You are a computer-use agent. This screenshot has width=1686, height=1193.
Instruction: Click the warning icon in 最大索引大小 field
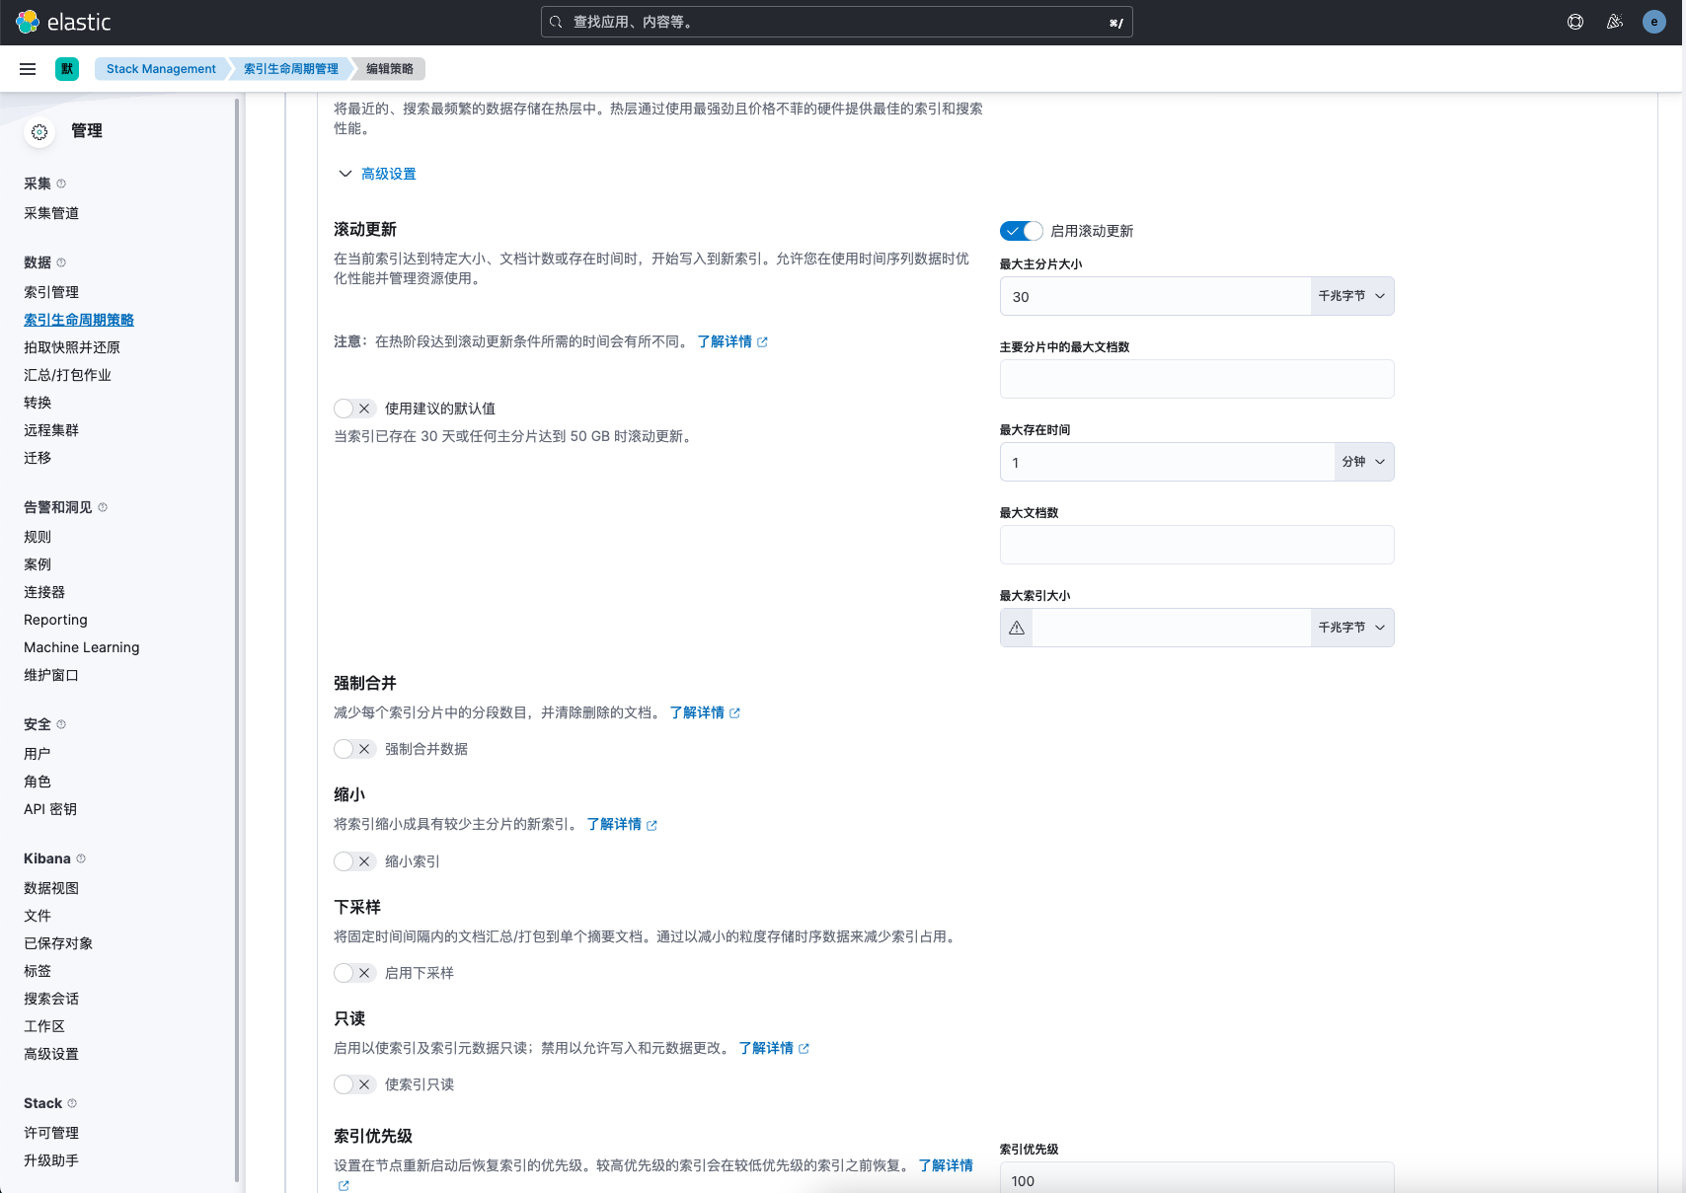1017,628
